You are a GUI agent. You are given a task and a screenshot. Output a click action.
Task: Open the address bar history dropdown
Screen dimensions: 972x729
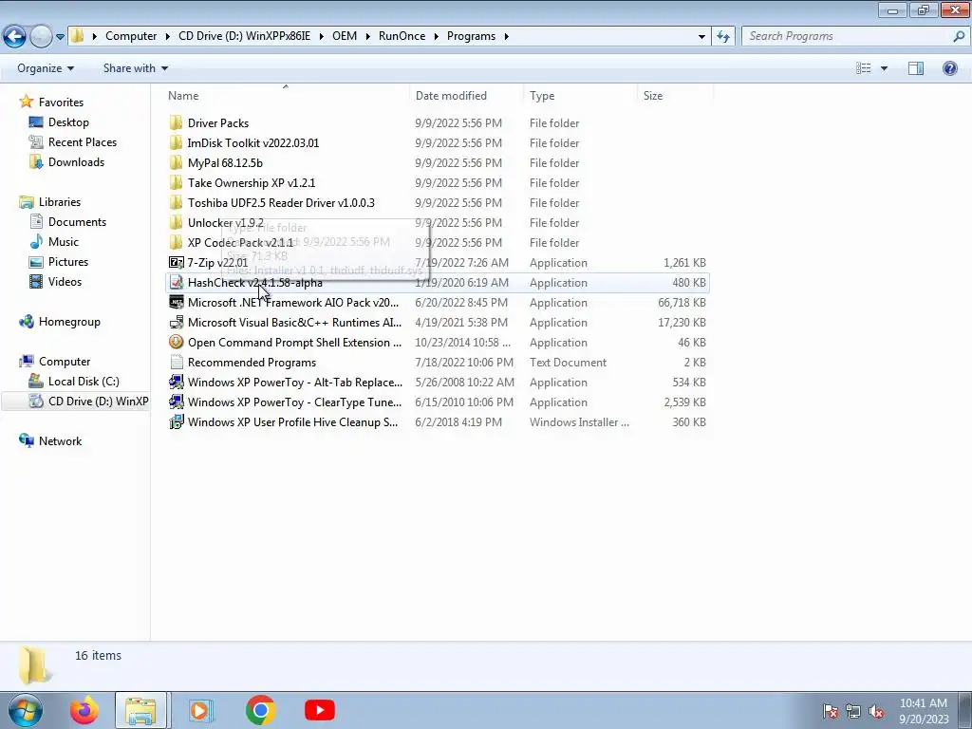point(701,36)
